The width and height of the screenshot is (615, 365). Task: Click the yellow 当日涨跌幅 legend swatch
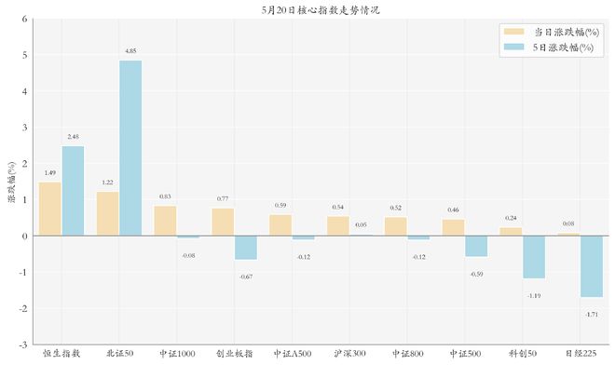[513, 32]
